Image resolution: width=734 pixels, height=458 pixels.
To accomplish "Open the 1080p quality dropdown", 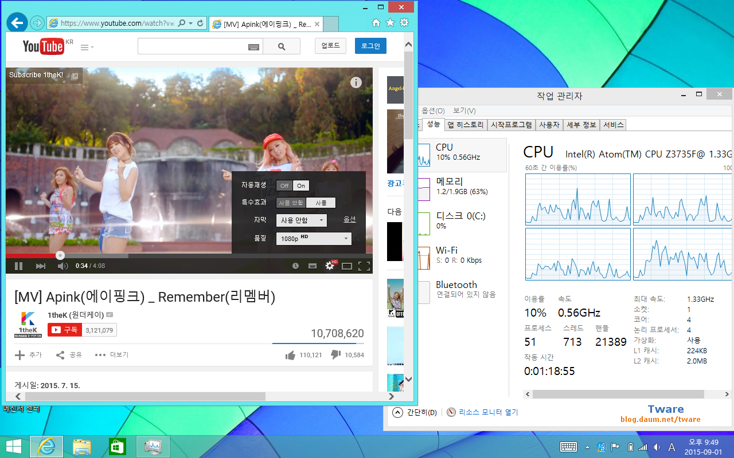I will (x=314, y=239).
